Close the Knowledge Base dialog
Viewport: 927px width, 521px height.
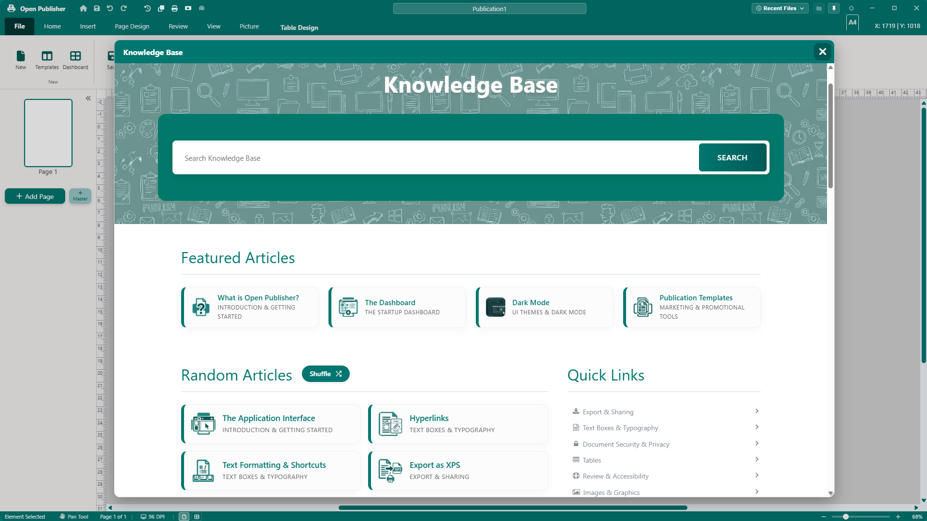822,52
